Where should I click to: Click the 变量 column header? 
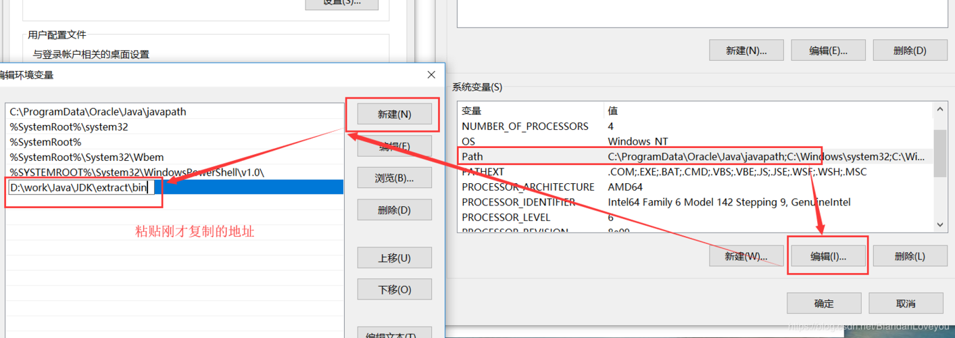tap(531, 111)
